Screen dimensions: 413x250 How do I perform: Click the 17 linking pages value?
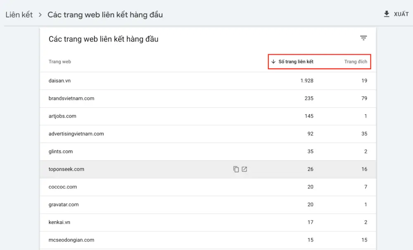pos(311,222)
